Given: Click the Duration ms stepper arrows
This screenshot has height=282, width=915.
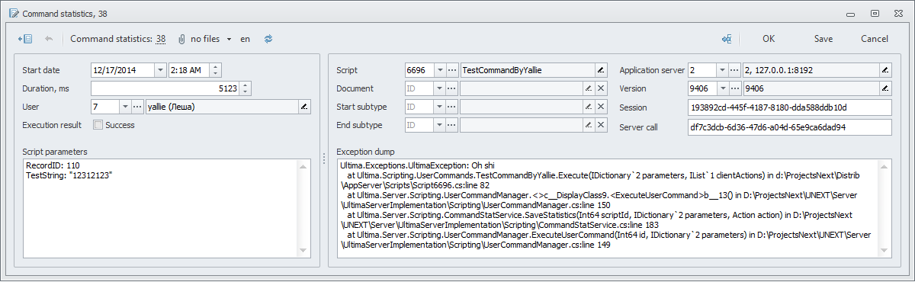Looking at the screenshot, I should tap(246, 88).
